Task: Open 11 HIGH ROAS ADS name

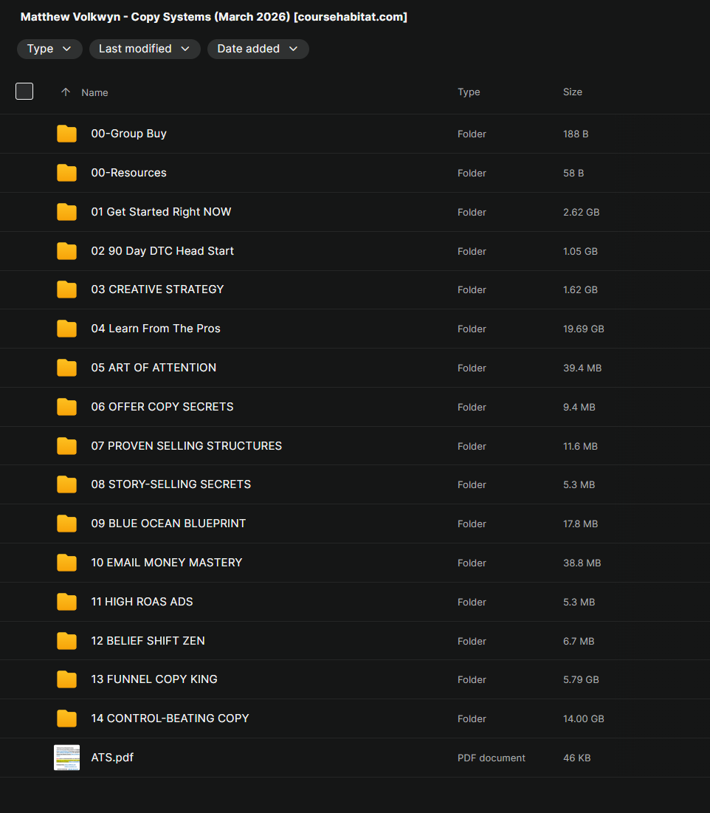Action: [x=142, y=602]
